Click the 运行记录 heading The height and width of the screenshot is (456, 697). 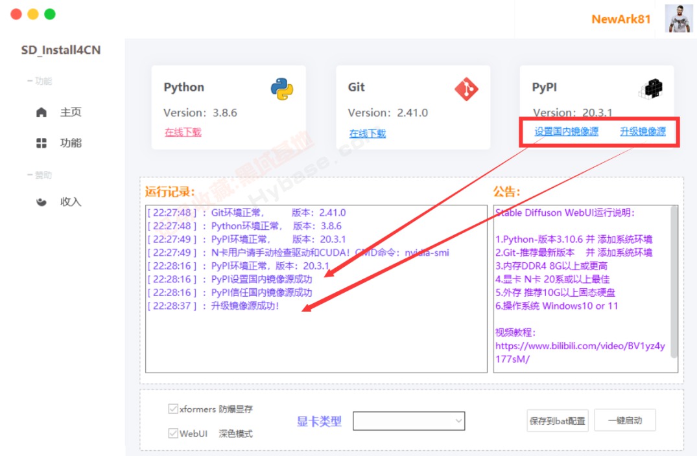170,192
